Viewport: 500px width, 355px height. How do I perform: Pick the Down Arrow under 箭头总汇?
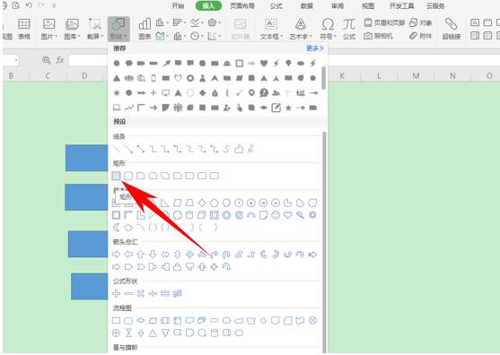coord(153,254)
